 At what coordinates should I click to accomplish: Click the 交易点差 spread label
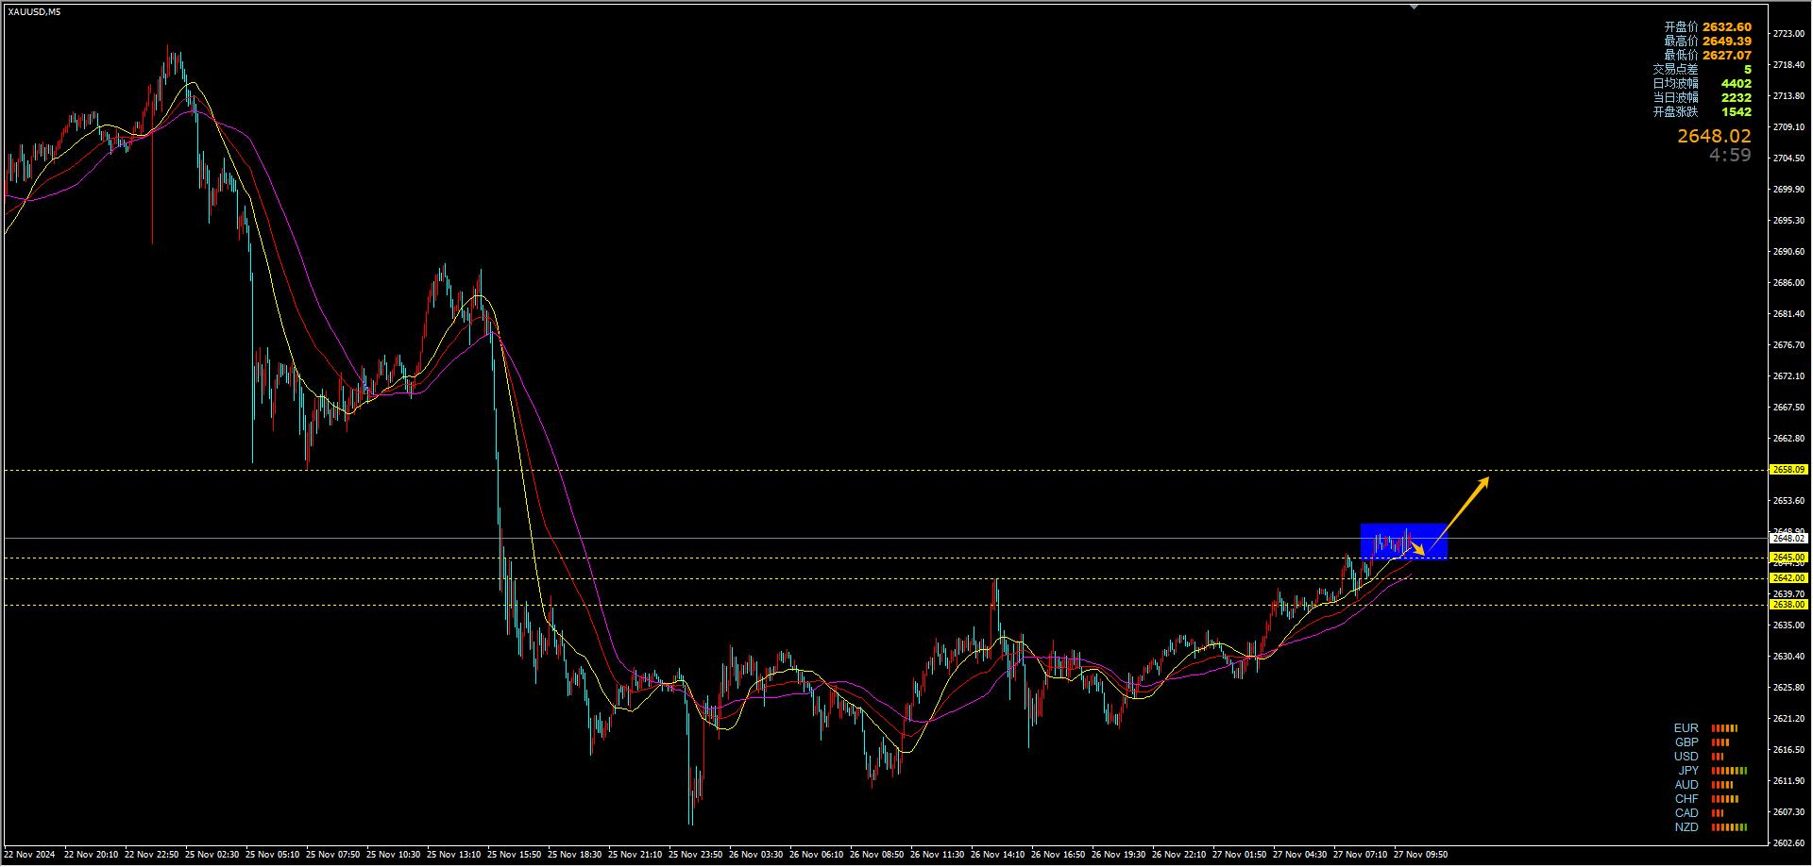pyautogui.click(x=1675, y=70)
